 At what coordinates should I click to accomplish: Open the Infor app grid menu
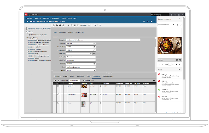coord(30,15)
